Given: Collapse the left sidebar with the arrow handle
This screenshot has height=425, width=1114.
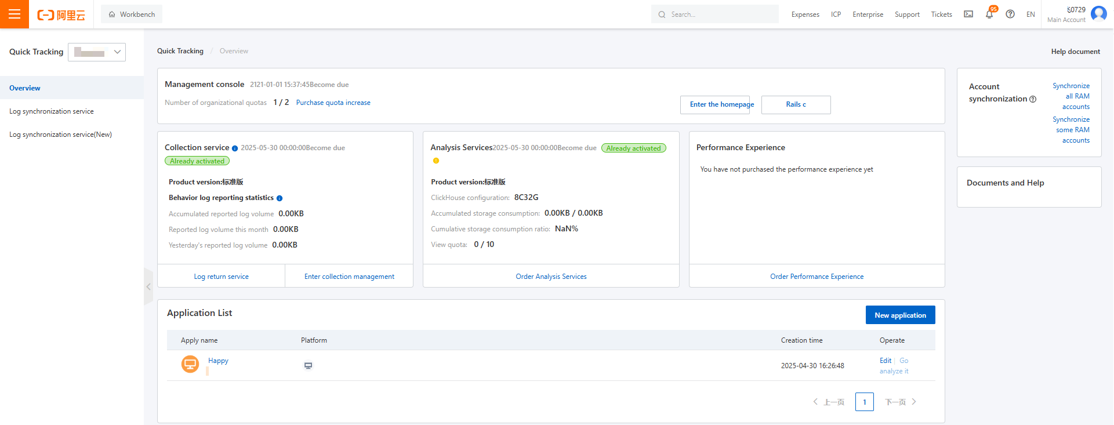Looking at the screenshot, I should pos(148,286).
